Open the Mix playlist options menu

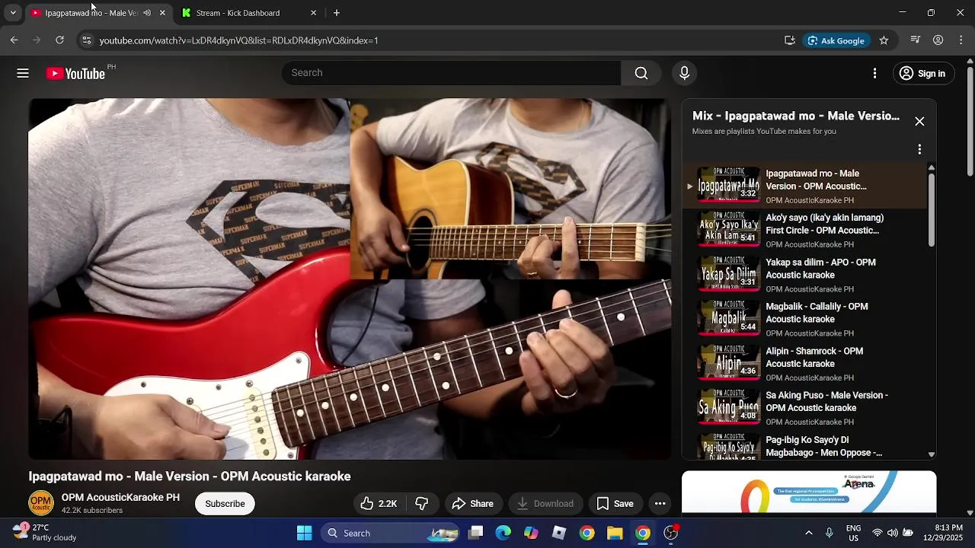[919, 149]
